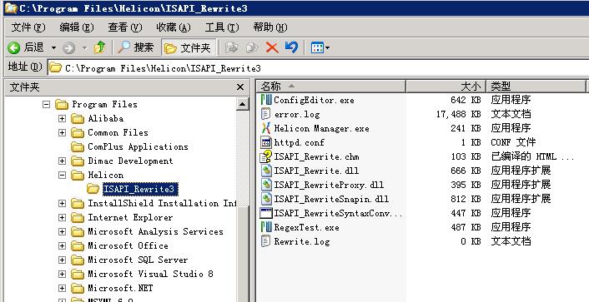The width and height of the screenshot is (589, 302).
Task: Click the red Delete X icon
Action: pyautogui.click(x=272, y=47)
